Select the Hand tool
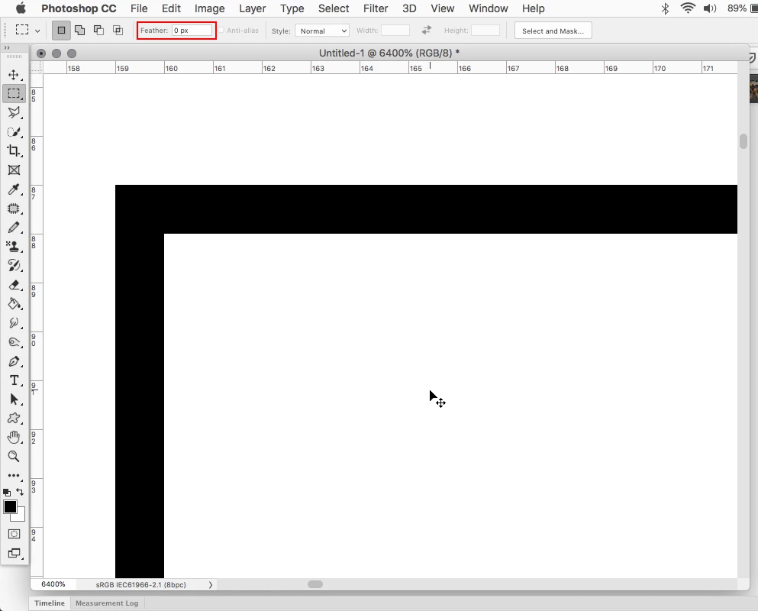The width and height of the screenshot is (758, 611). tap(14, 438)
